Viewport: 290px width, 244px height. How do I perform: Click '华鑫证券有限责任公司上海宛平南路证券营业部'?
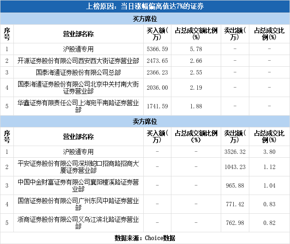pos(78,106)
